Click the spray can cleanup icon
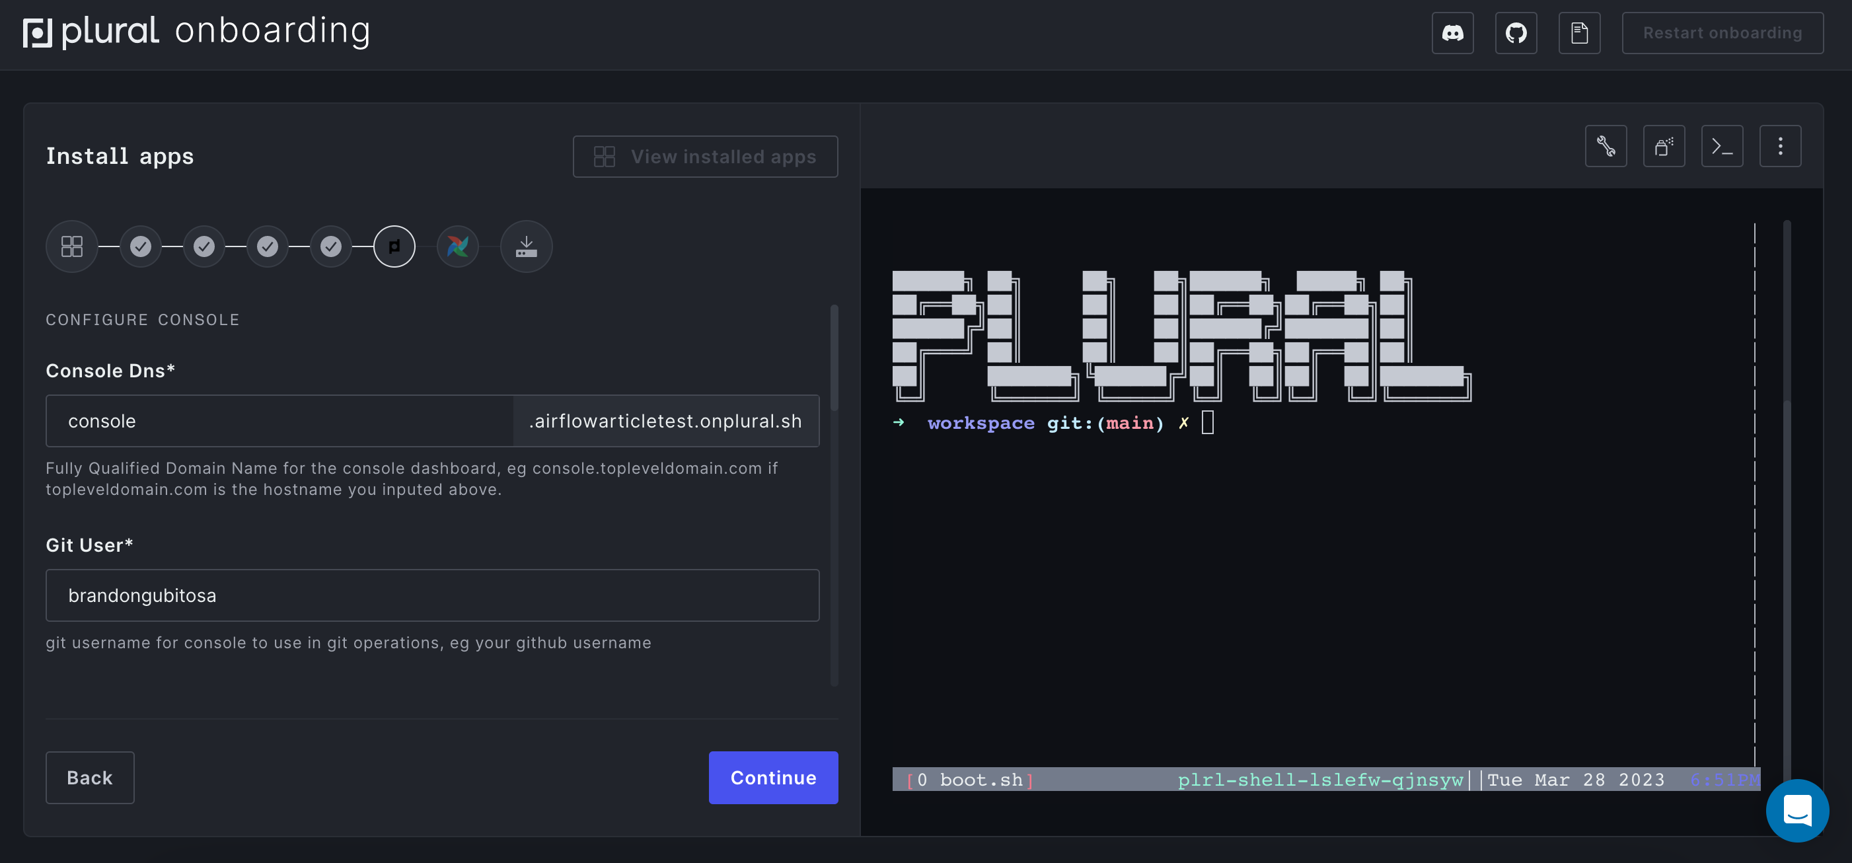 [1664, 147]
